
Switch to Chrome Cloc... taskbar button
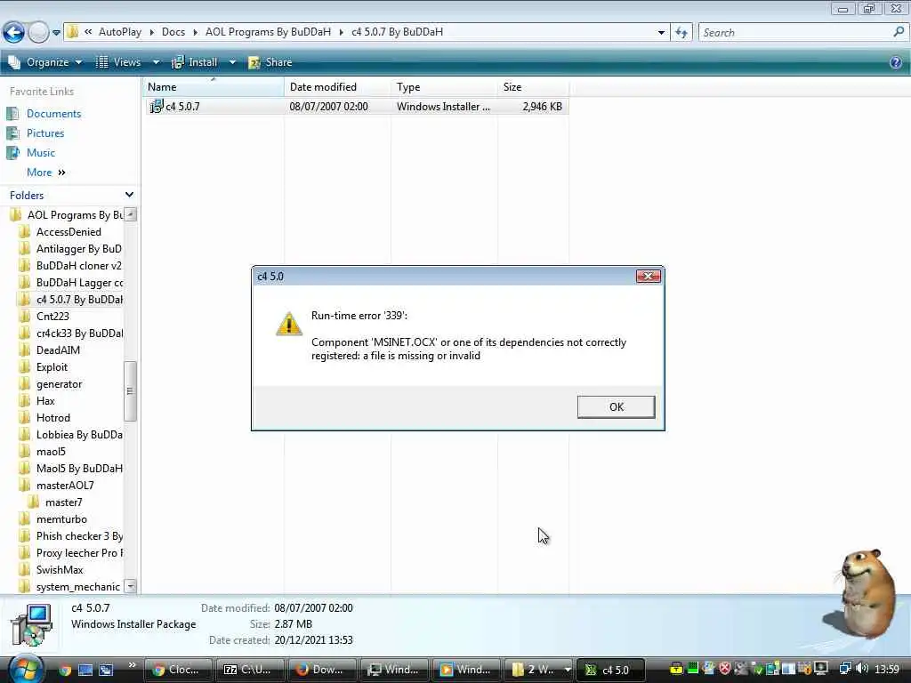tap(177, 670)
